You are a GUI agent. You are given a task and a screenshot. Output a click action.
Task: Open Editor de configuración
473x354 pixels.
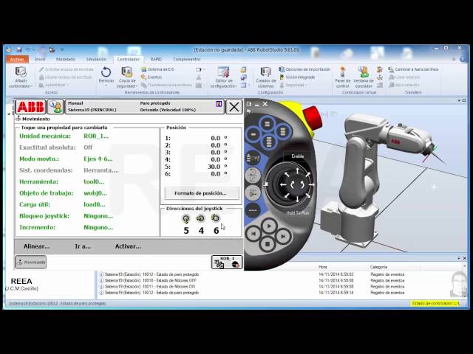click(x=223, y=77)
